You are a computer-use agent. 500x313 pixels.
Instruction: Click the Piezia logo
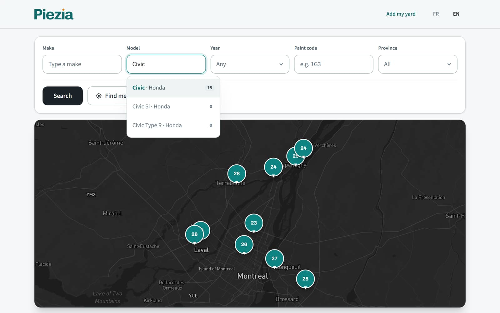(x=54, y=14)
